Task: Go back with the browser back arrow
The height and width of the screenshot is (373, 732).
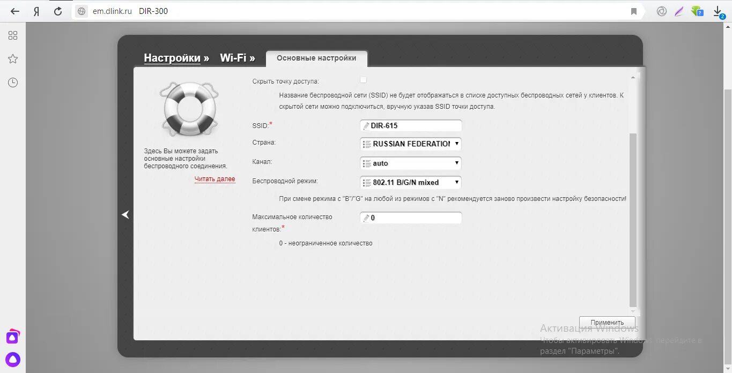Action: tap(15, 11)
